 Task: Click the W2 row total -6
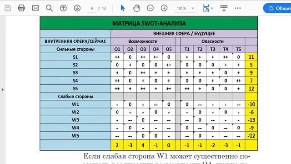click(x=251, y=112)
